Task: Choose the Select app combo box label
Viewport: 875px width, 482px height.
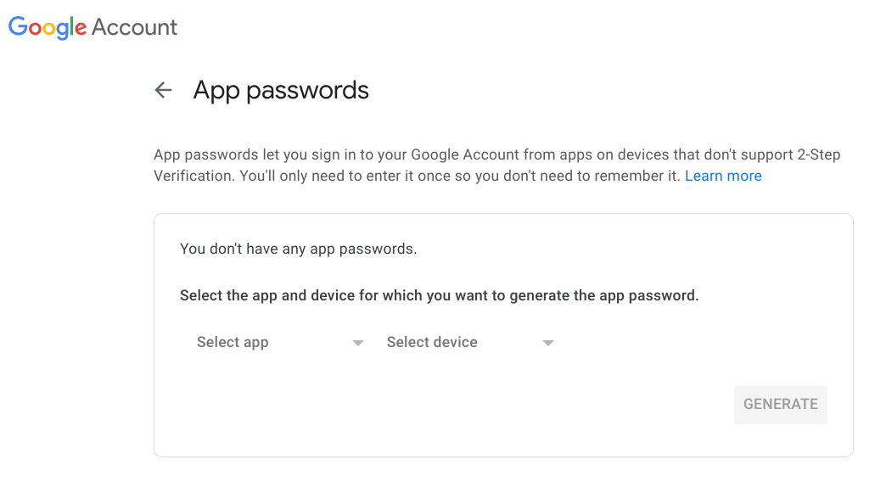Action: (x=233, y=342)
